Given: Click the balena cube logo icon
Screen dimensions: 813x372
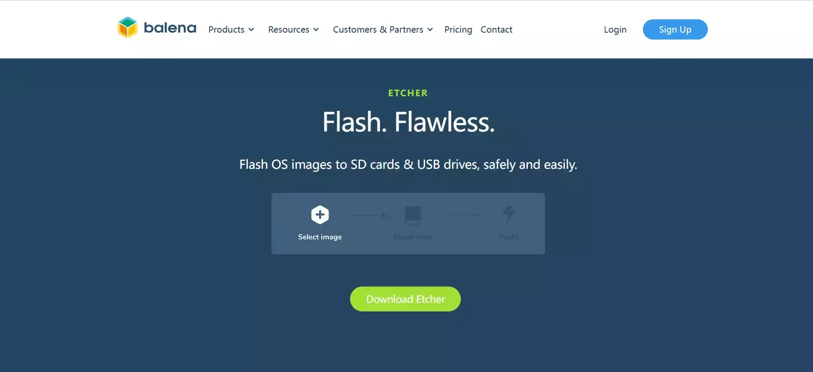Looking at the screenshot, I should pos(128,27).
